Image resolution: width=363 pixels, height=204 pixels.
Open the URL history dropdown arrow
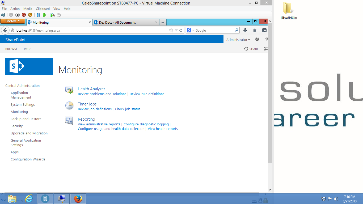point(176,31)
